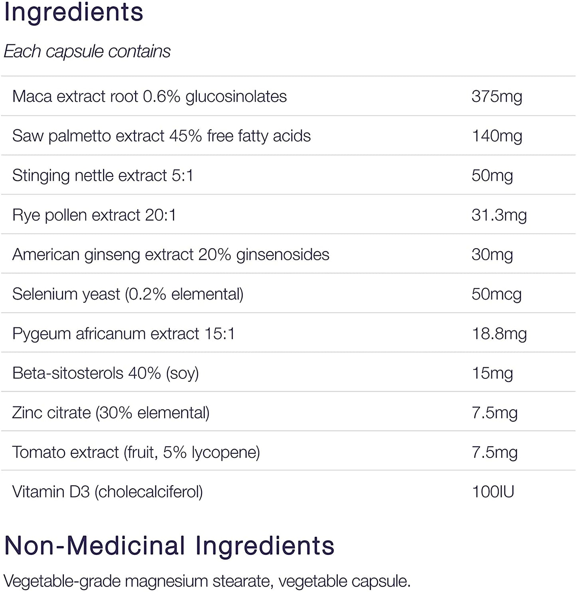Image resolution: width=577 pixels, height=592 pixels.
Task: Select the Maca extract root row
Action: click(149, 97)
